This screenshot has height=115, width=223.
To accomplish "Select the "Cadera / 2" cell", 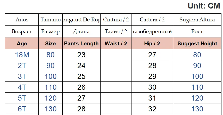I will (x=152, y=20).
